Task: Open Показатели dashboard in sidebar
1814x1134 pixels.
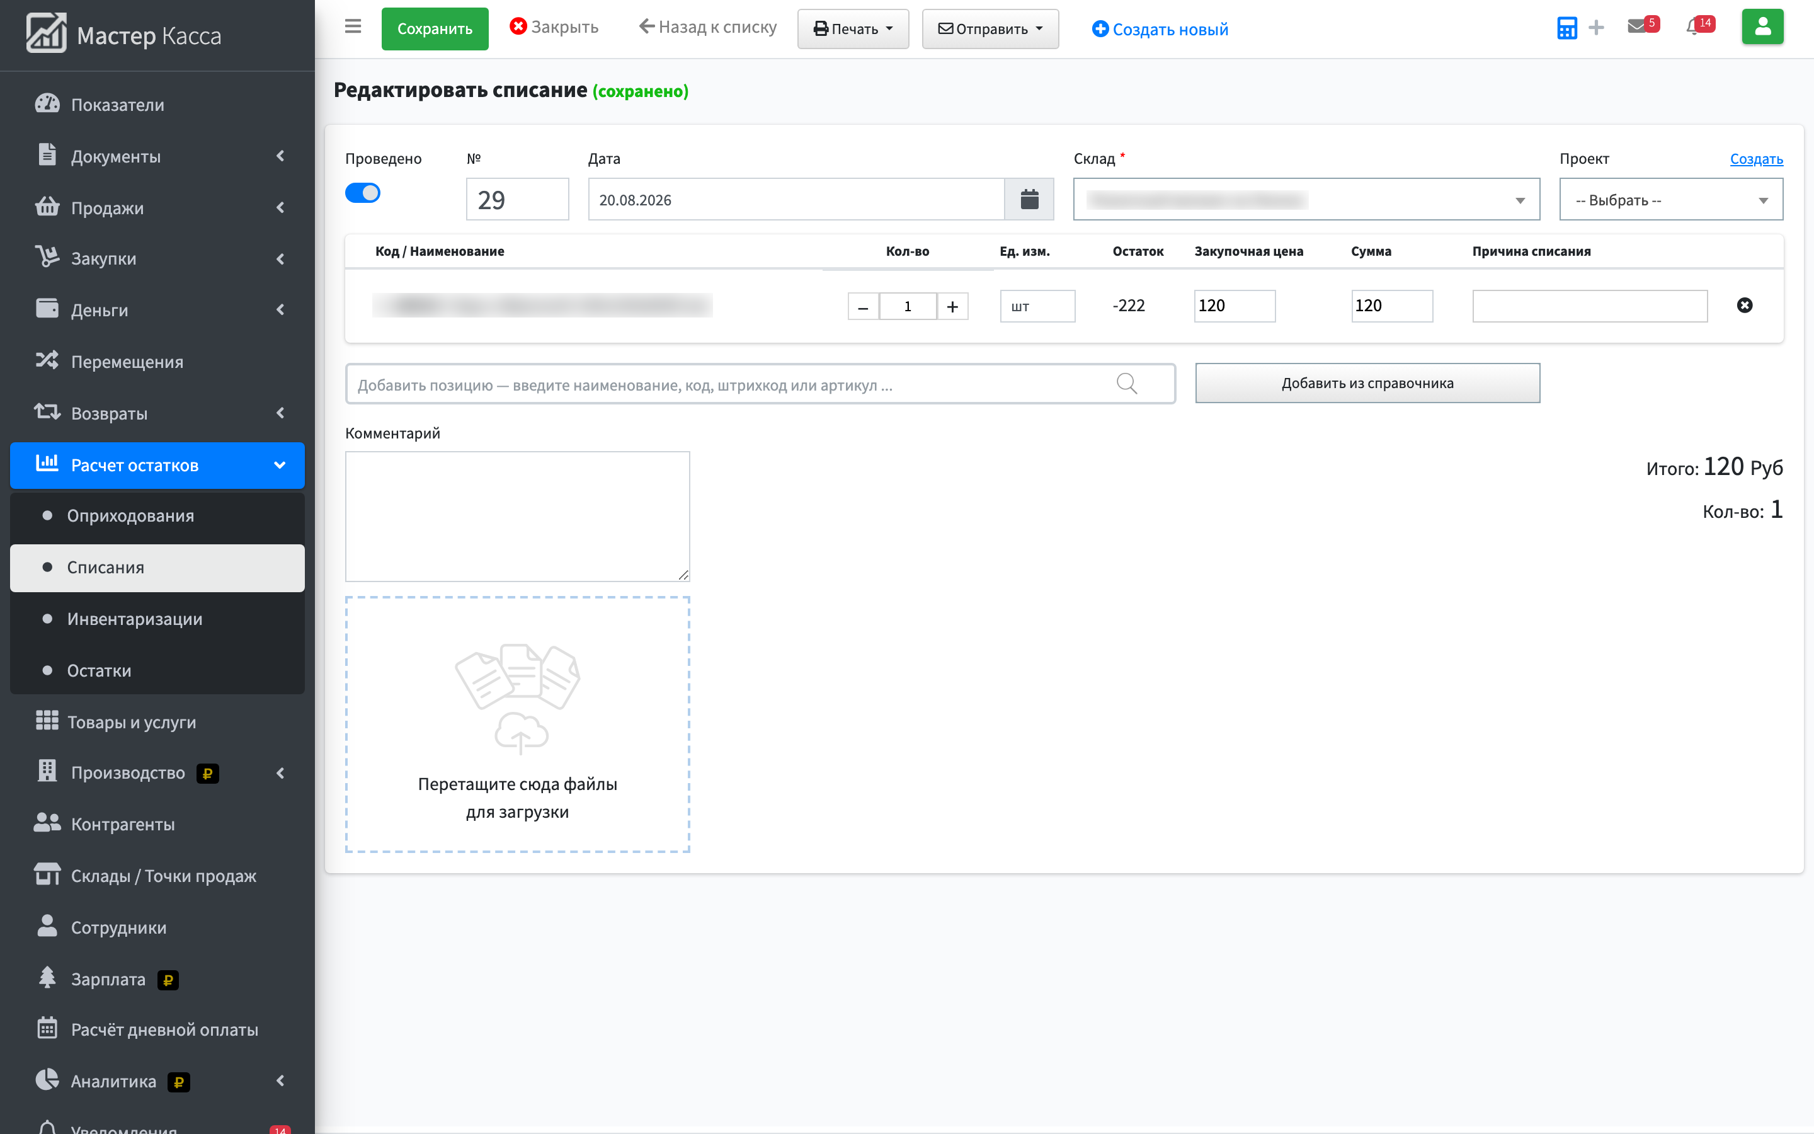Action: [x=157, y=104]
